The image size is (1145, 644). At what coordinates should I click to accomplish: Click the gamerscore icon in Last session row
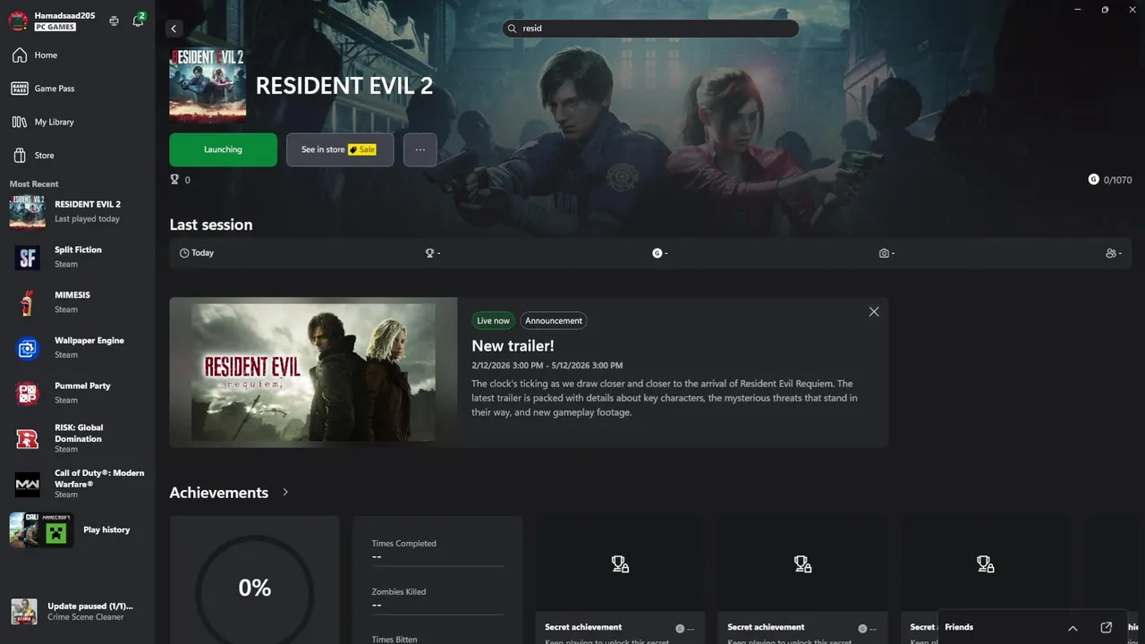[x=657, y=253]
